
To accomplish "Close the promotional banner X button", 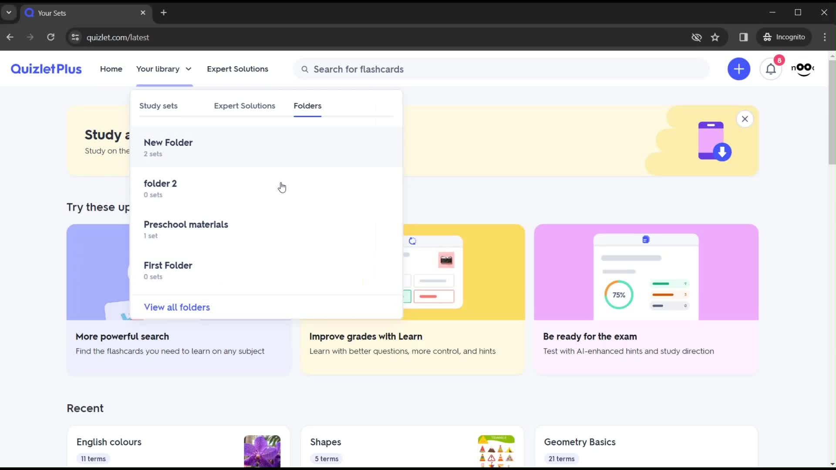I will tap(745, 119).
